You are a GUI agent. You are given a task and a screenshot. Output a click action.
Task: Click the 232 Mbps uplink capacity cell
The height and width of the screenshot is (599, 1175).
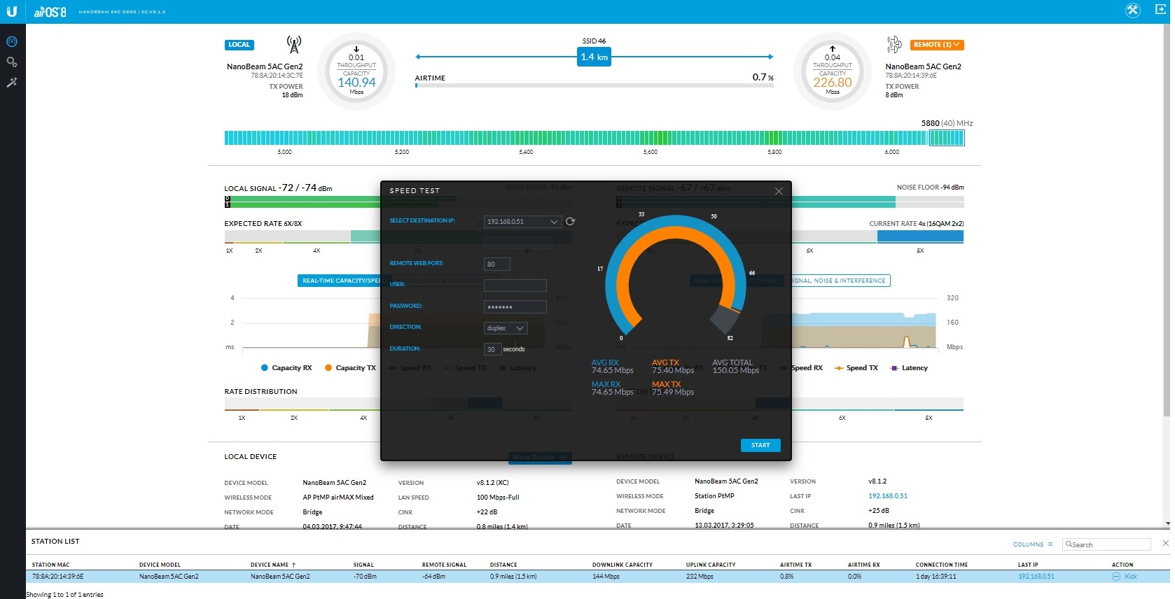point(700,577)
